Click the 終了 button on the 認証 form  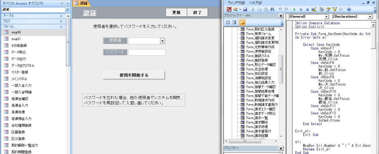197,13
